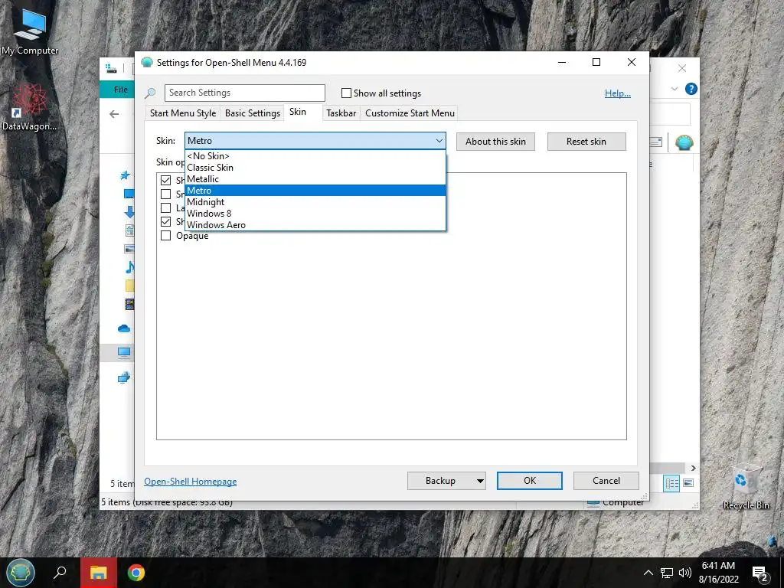Select This PC monitor in Explorer sidebar
This screenshot has width=784, height=588.
(x=124, y=352)
